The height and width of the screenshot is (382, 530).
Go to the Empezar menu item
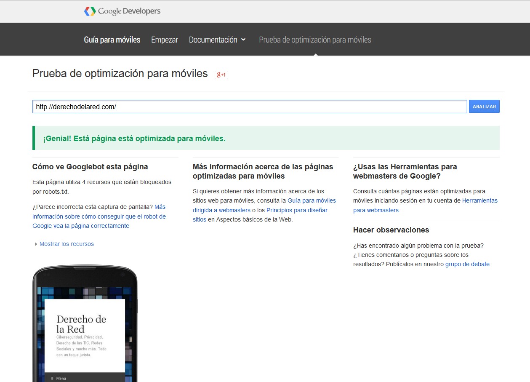point(165,40)
